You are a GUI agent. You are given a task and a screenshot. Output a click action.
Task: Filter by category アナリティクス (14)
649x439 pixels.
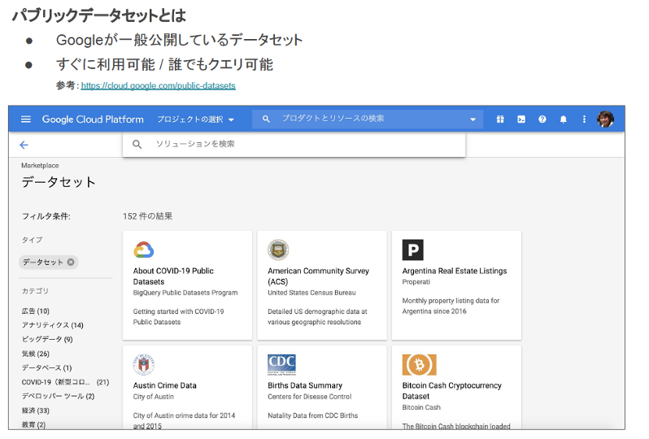point(53,325)
